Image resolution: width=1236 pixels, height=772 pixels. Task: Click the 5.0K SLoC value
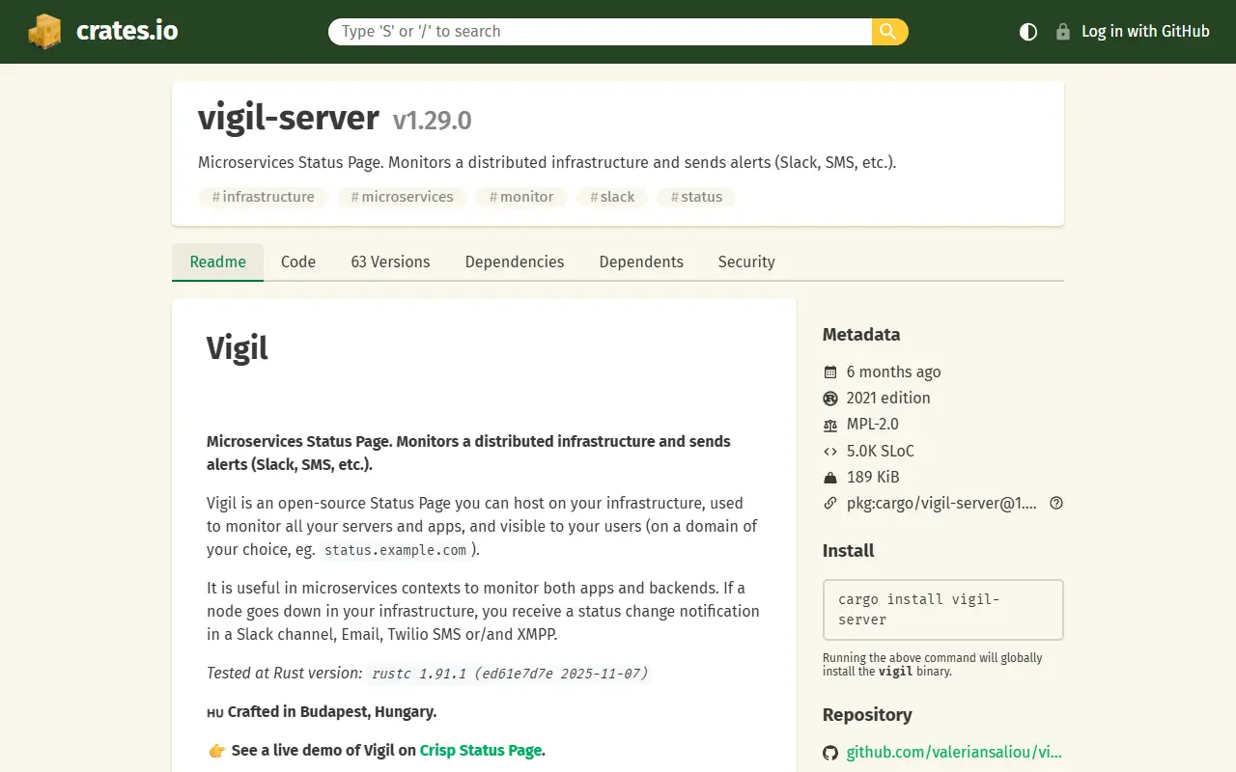[881, 451]
